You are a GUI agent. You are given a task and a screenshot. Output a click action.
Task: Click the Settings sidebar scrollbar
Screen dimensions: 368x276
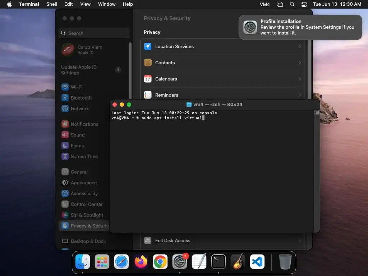[130, 70]
